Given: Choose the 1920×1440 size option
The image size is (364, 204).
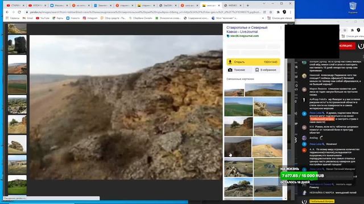Looking at the screenshot, I should 271,62.
